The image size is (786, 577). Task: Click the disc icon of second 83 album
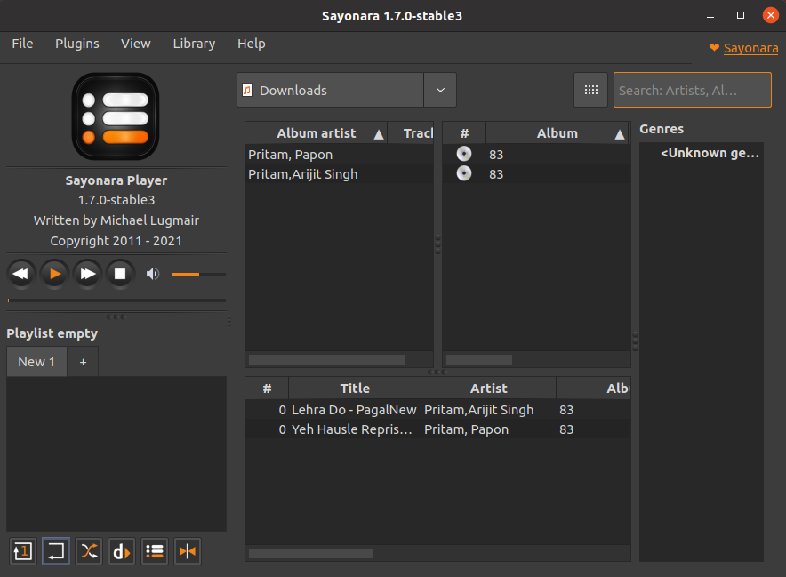coord(464,173)
